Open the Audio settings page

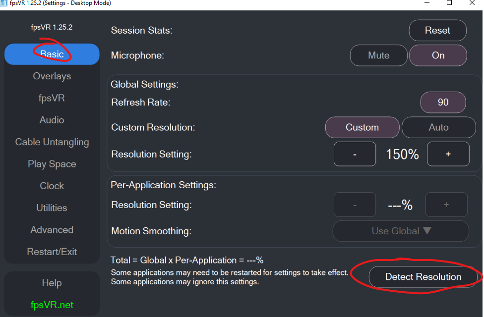point(52,120)
